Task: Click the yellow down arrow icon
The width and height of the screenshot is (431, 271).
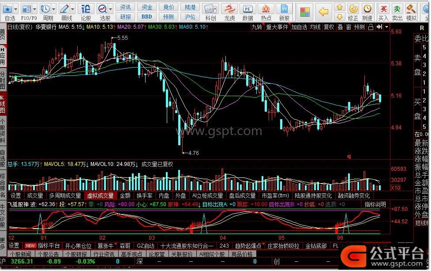Action: (340, 17)
